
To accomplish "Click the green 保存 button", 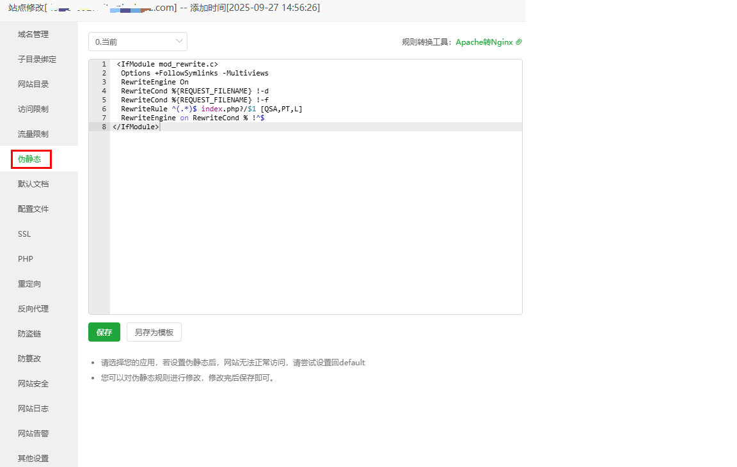I will point(104,333).
